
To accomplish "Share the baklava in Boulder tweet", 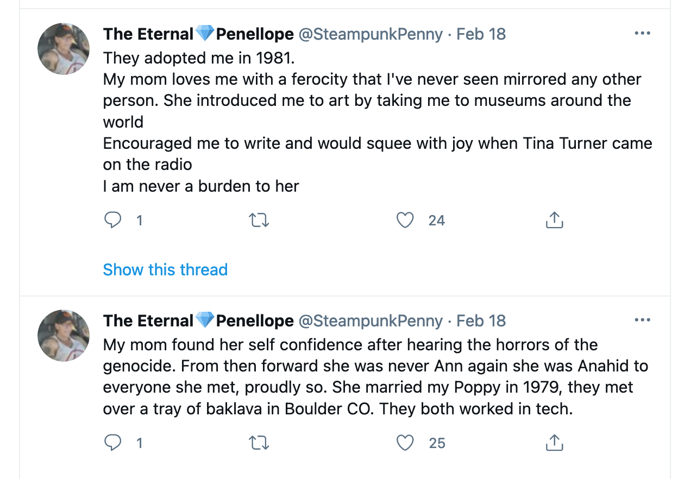I will coord(554,443).
